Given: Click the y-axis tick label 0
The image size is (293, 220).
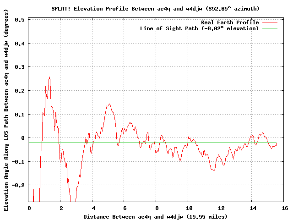Looking at the screenshot, I should coord(23,138).
